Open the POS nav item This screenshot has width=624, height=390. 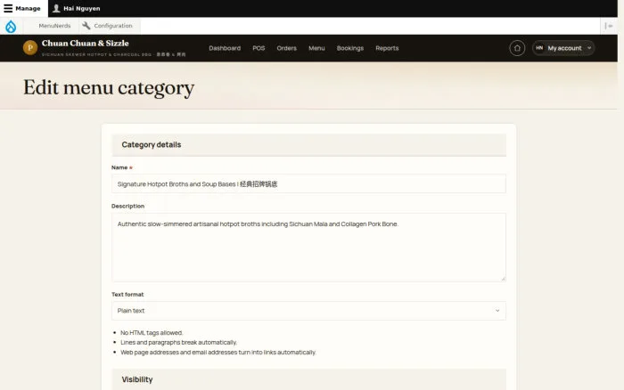259,48
